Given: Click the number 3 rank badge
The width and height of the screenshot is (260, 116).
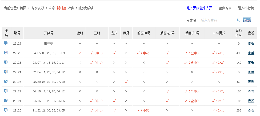Looking at the screenshot, I should click(x=6, y=62).
